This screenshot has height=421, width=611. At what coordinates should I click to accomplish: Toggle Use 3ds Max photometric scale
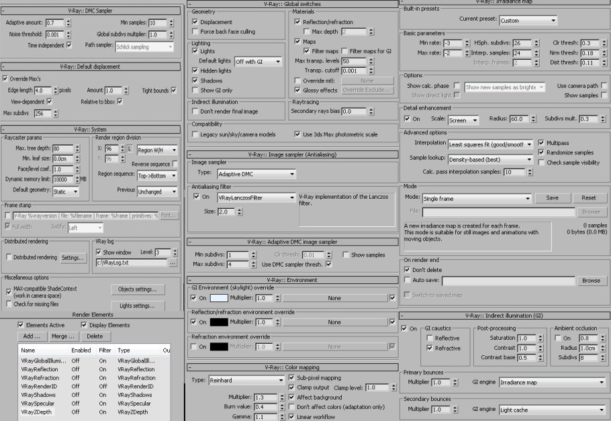pos(297,134)
